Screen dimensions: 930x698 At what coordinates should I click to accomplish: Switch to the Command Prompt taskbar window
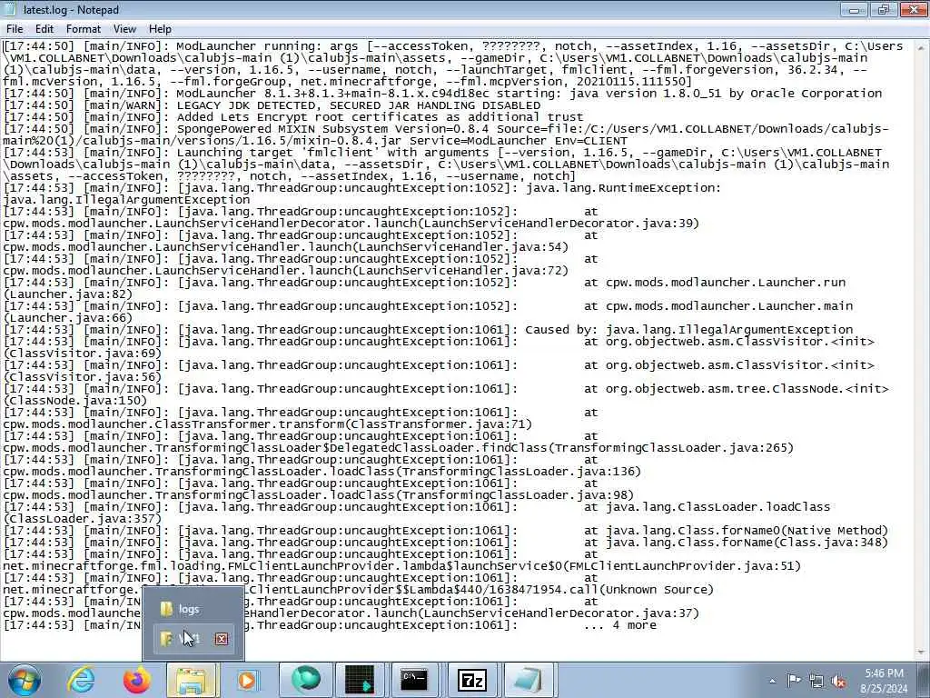point(413,680)
